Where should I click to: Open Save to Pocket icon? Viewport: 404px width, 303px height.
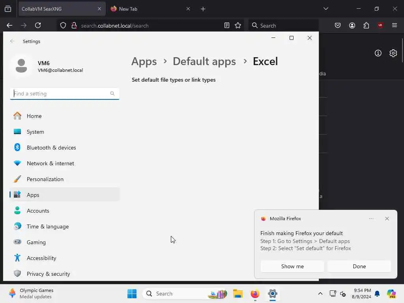point(338,25)
